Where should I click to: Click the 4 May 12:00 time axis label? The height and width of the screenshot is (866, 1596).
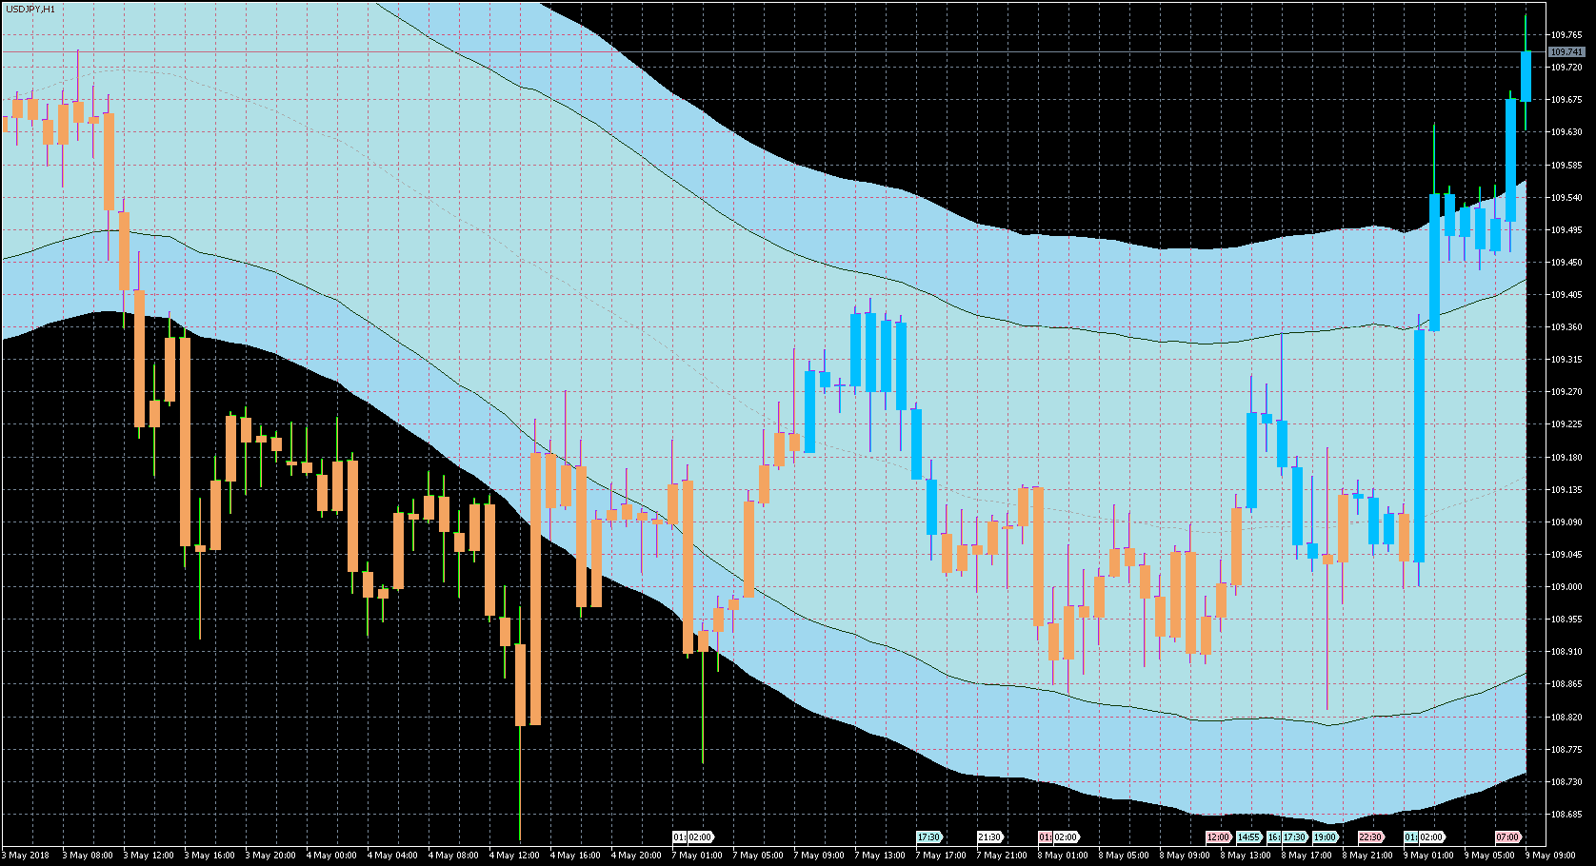(517, 855)
